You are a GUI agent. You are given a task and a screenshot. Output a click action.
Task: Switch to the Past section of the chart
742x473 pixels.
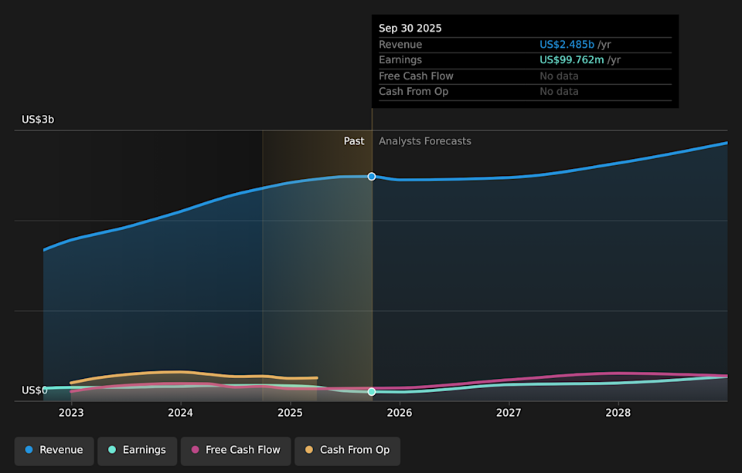pos(354,141)
